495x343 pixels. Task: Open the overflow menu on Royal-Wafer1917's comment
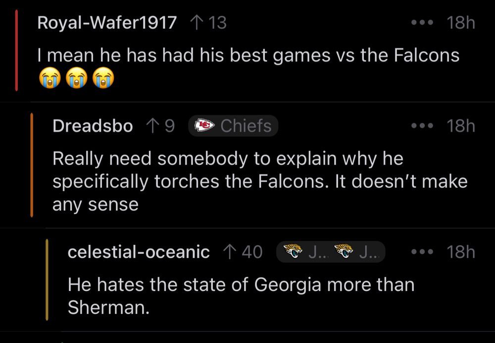click(422, 22)
